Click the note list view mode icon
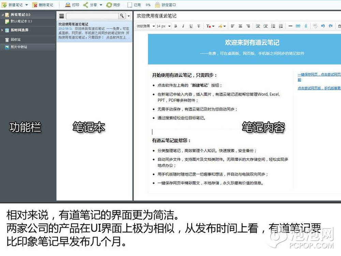The height and width of the screenshot is (256, 341). click(x=62, y=16)
